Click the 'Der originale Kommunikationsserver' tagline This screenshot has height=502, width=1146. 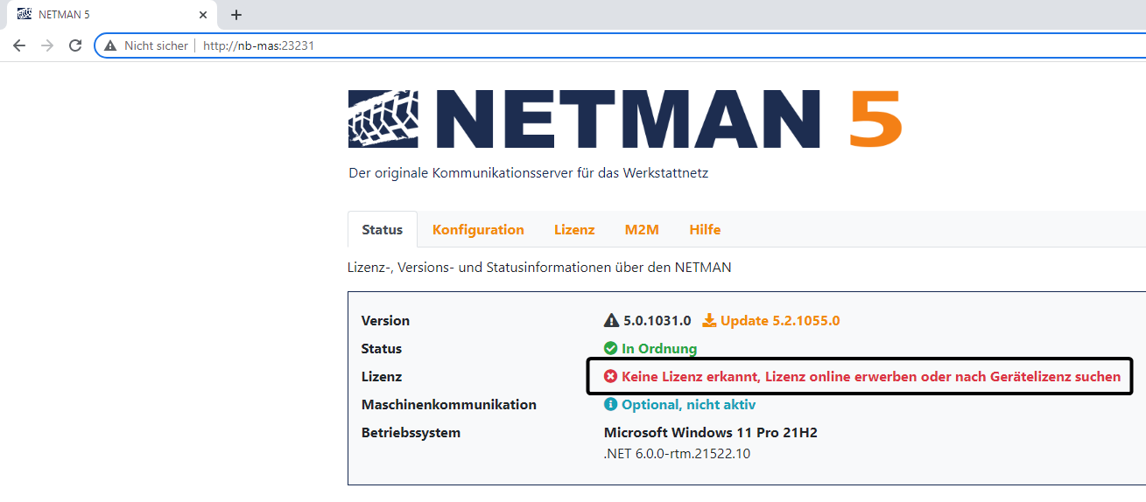coord(529,173)
